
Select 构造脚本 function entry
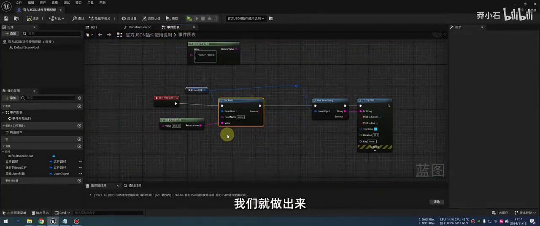click(16, 132)
